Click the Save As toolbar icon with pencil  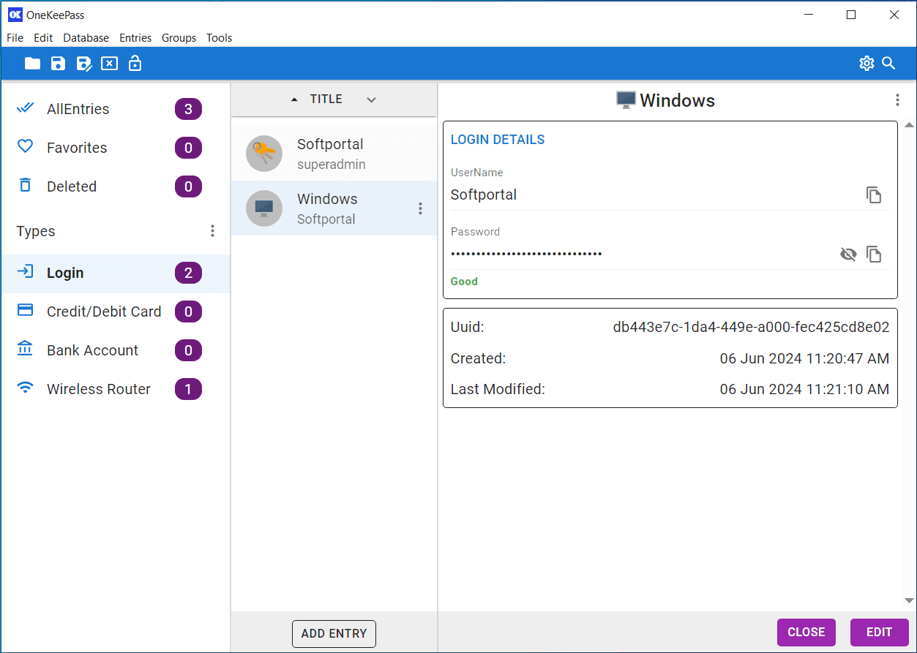tap(84, 64)
